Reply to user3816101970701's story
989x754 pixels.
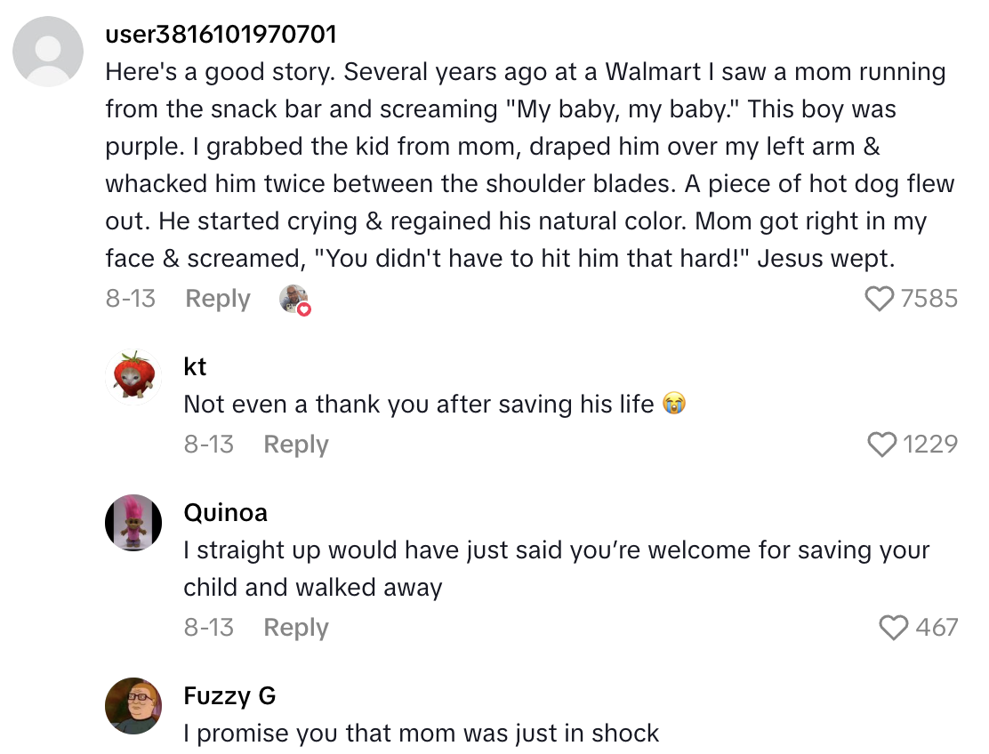point(217,299)
